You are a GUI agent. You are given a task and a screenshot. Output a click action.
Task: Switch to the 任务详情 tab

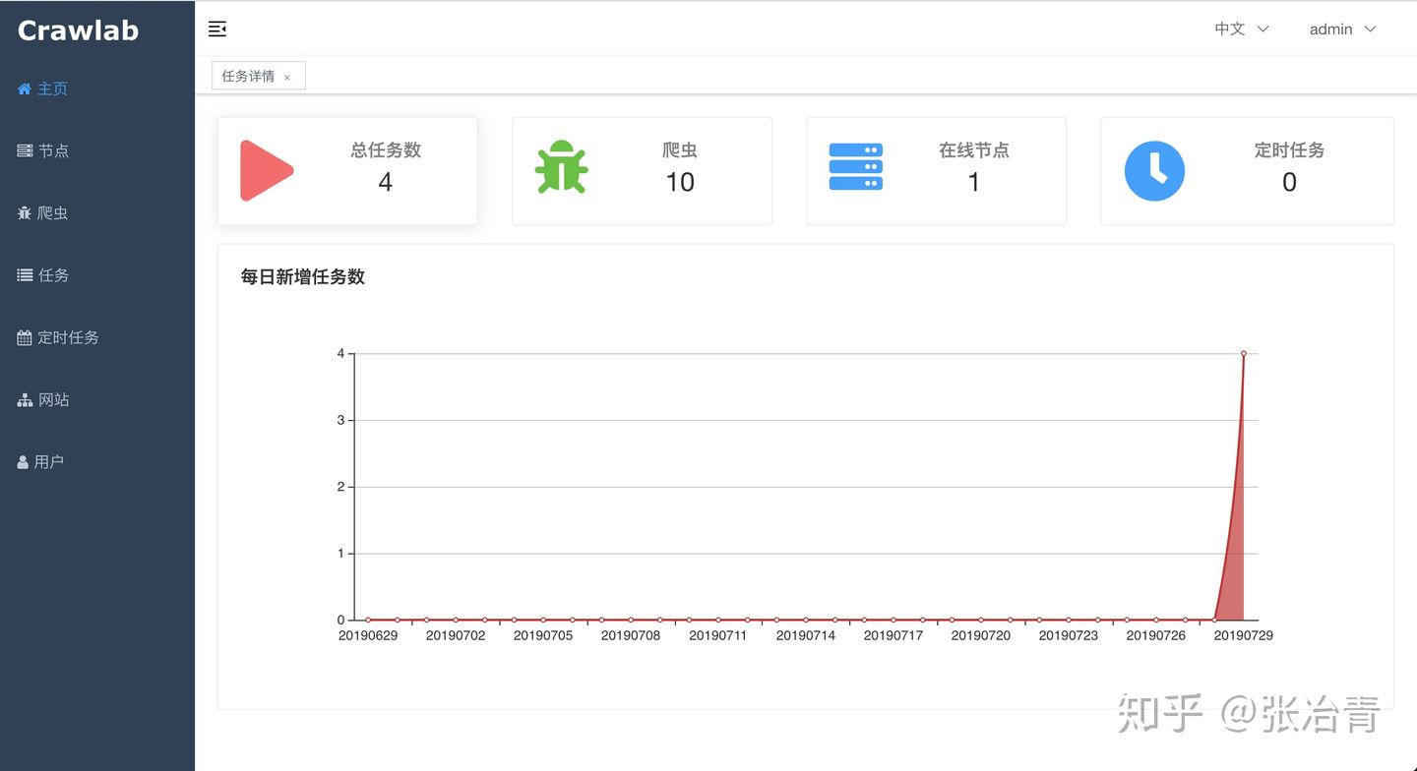tap(248, 76)
